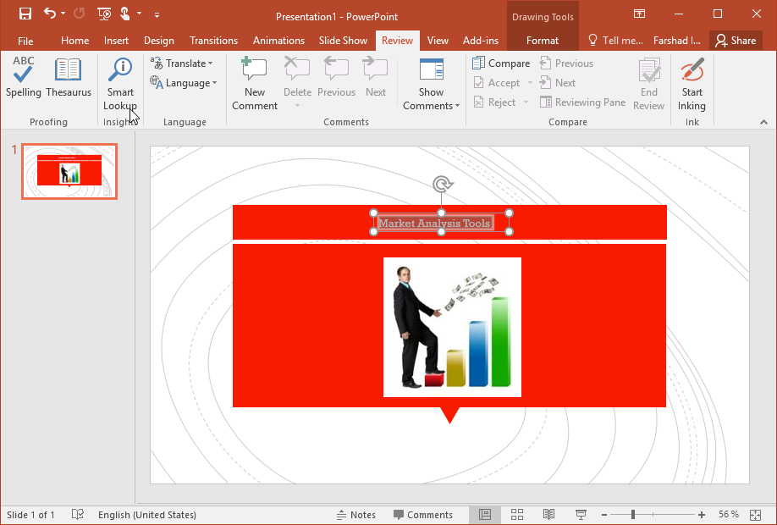
Task: Open the Show Comments dropdown arrow
Action: (457, 106)
